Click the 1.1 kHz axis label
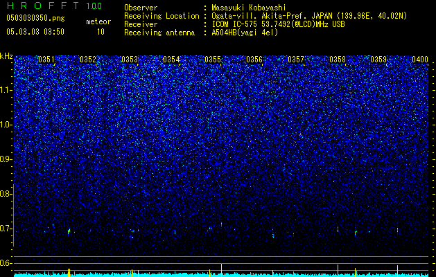This screenshot has height=277, width=436. [x=6, y=90]
